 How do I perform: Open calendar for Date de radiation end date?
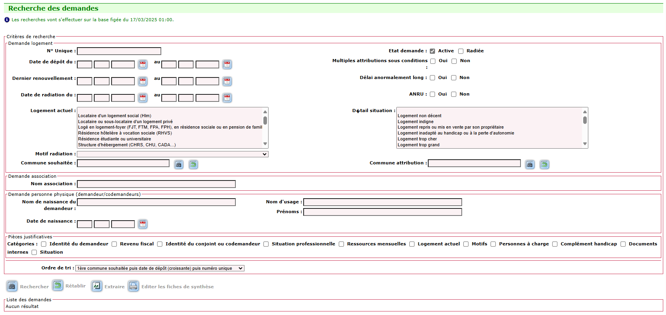point(227,98)
